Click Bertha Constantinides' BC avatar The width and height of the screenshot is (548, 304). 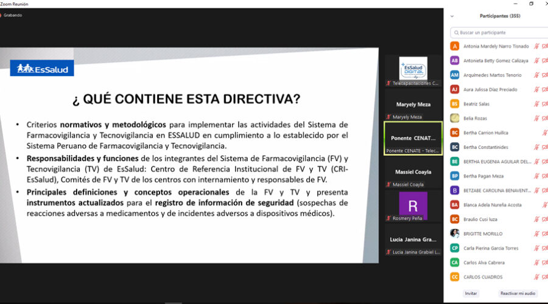click(x=455, y=147)
